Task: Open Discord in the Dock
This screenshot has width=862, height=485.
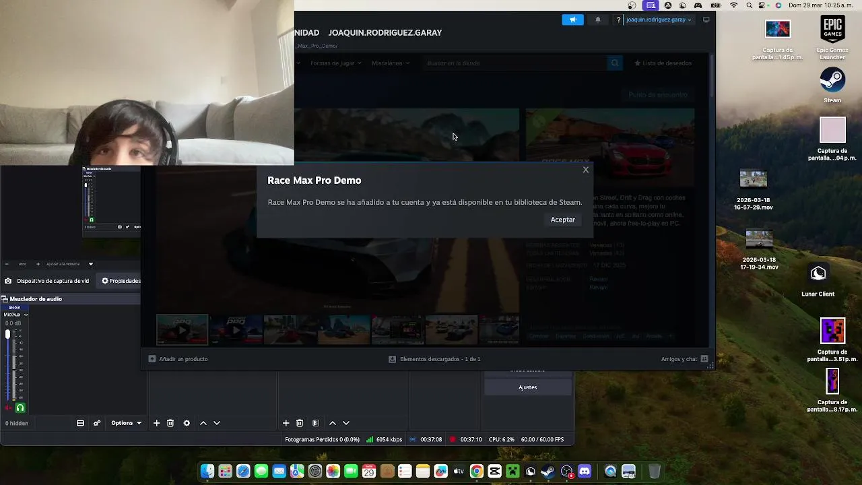Action: (x=585, y=472)
